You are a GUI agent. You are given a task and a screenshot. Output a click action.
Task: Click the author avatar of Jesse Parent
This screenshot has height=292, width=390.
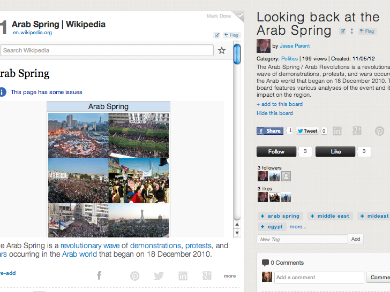pyautogui.click(x=264, y=46)
